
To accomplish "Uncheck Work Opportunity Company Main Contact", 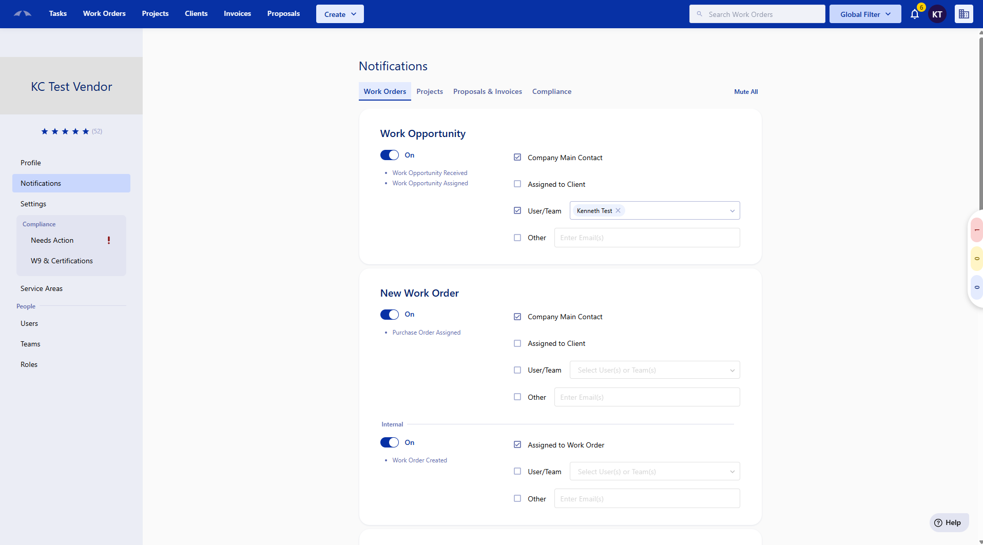I will [x=517, y=158].
